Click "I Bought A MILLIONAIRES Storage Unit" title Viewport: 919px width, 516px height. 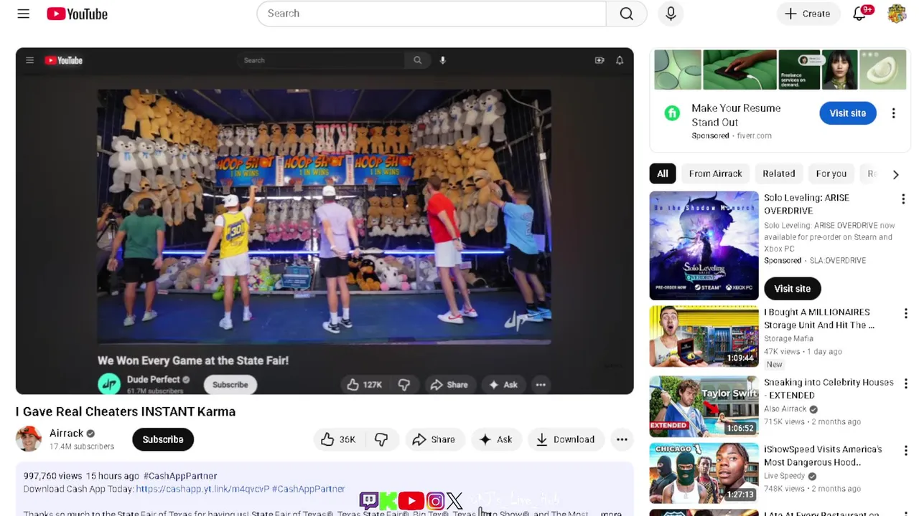(818, 319)
